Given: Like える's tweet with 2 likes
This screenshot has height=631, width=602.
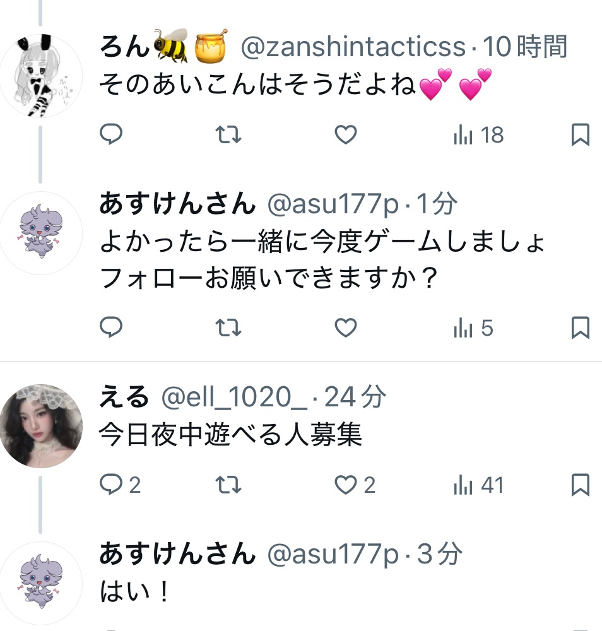Looking at the screenshot, I should 355,484.
